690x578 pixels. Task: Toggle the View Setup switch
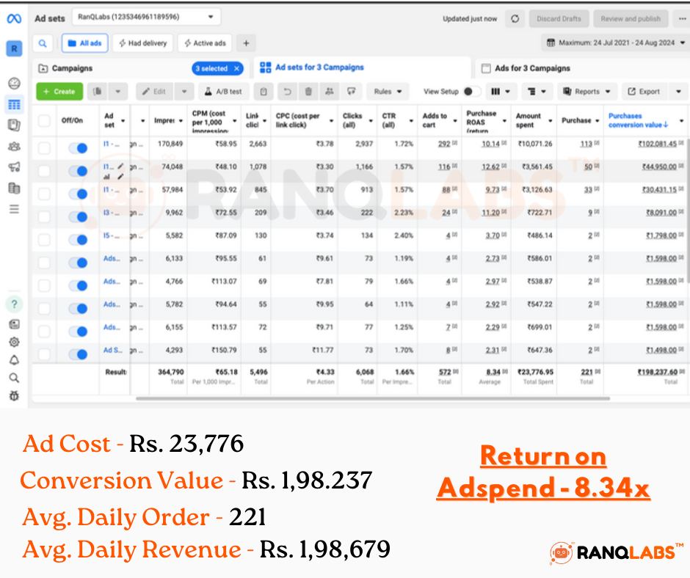[x=471, y=92]
